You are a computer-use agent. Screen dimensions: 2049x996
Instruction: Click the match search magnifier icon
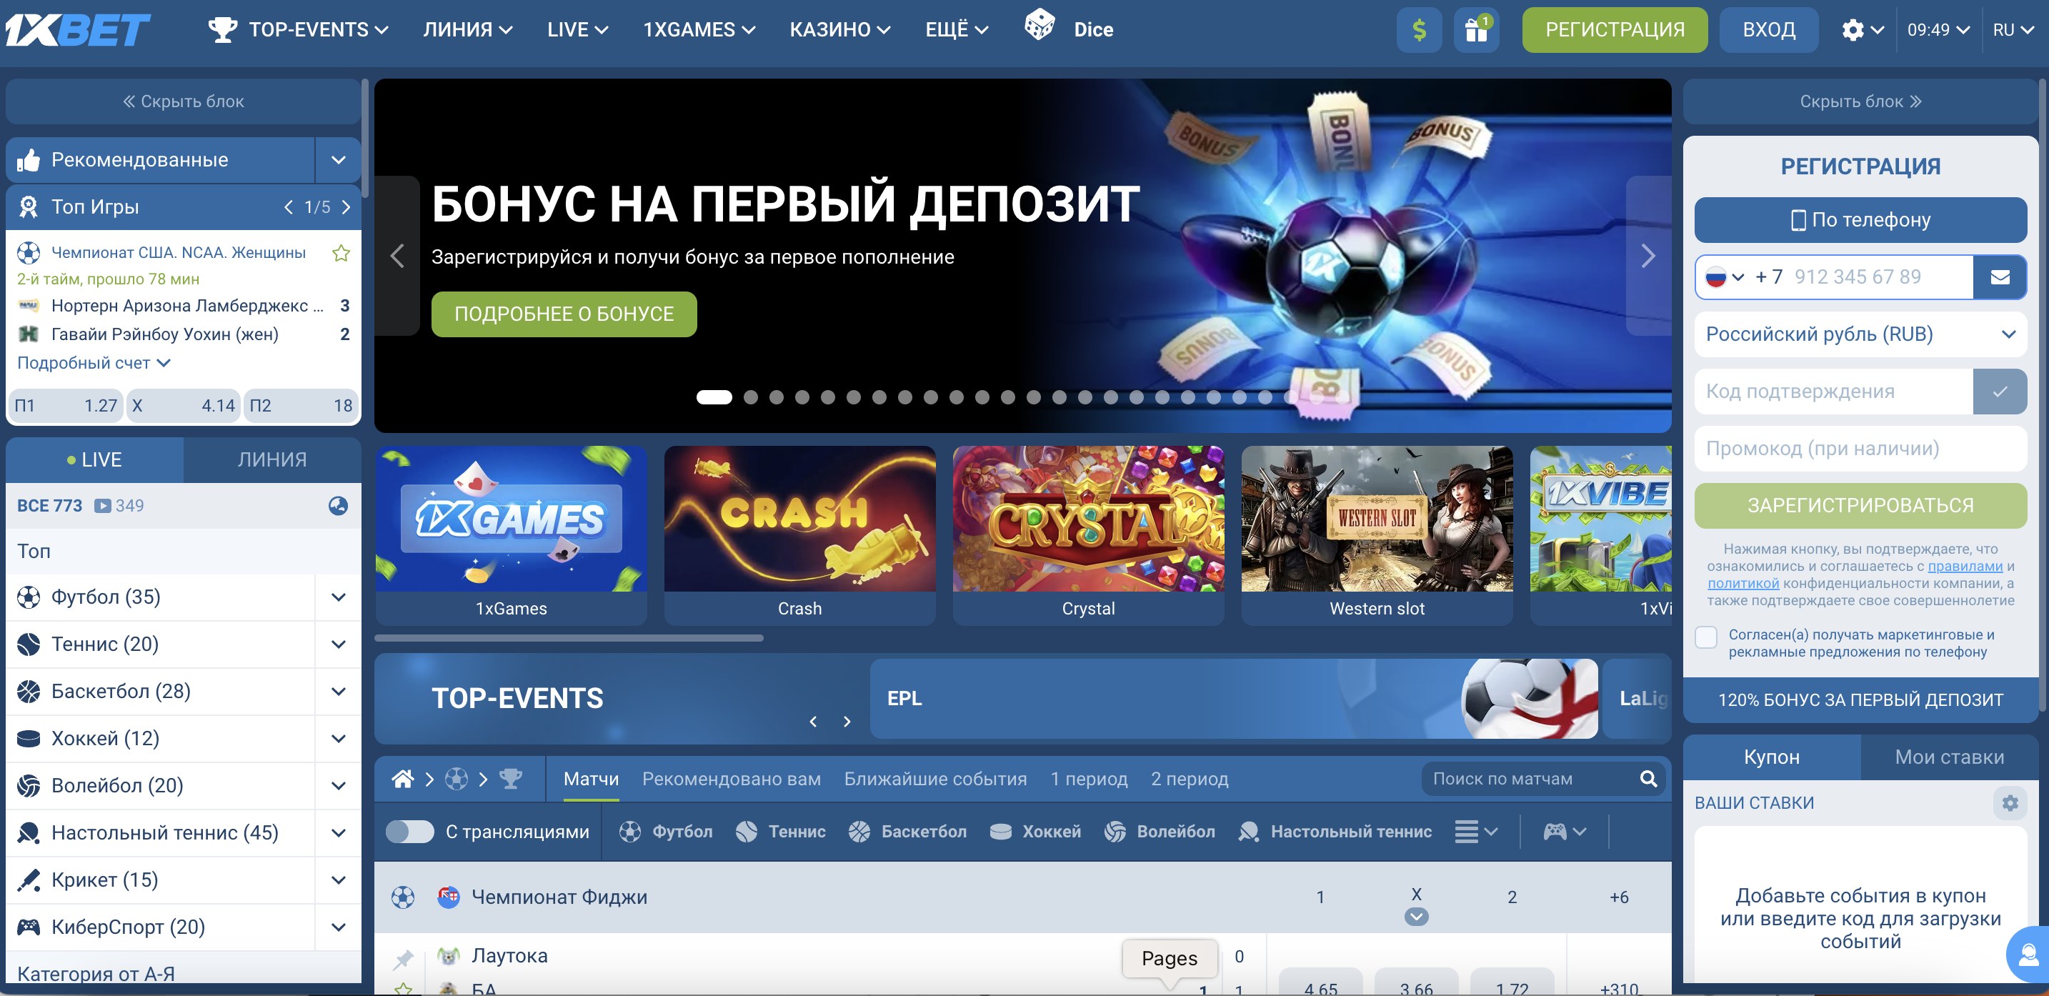(x=1648, y=779)
